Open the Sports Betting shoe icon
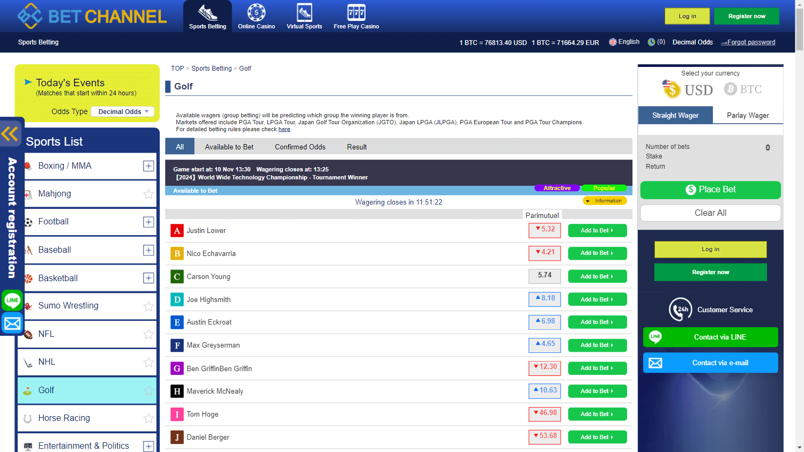Image resolution: width=804 pixels, height=452 pixels. [207, 12]
